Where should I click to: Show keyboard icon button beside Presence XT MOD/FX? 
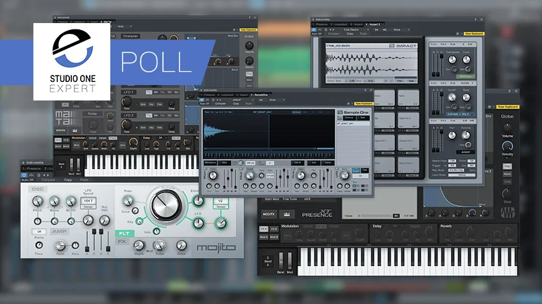[x=287, y=214]
